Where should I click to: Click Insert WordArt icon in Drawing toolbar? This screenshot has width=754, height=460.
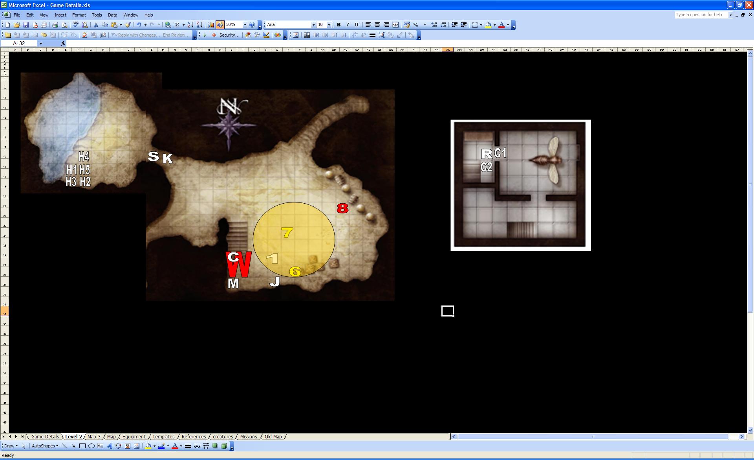(109, 446)
